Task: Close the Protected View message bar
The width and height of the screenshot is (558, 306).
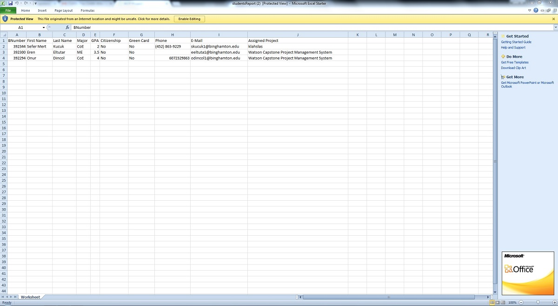Action: pos(553,19)
